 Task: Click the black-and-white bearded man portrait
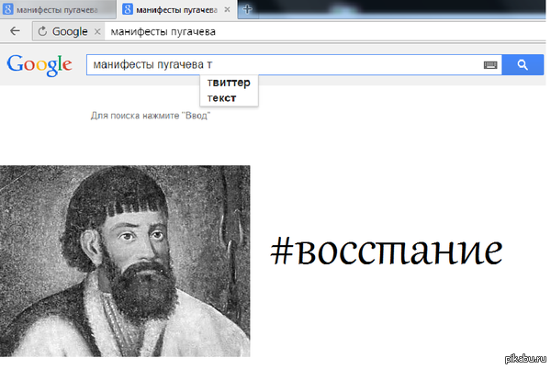(x=125, y=261)
